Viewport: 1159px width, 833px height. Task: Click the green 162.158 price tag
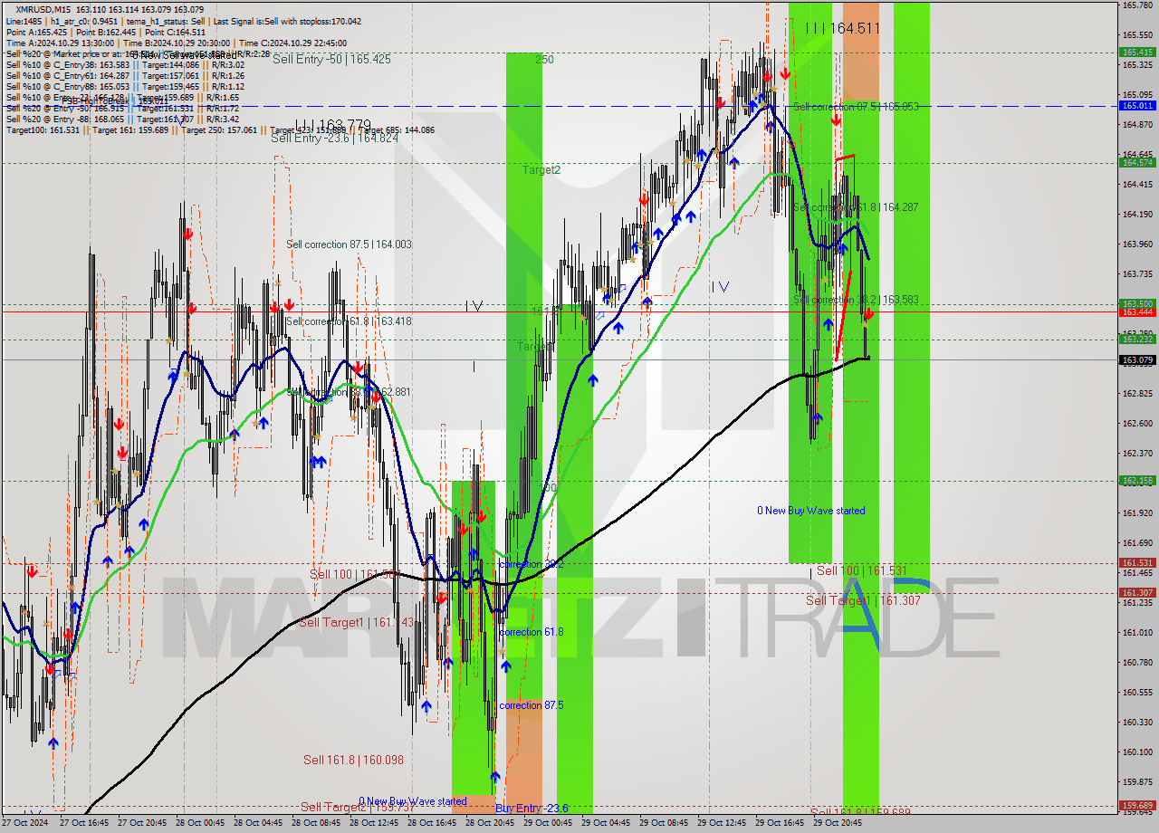pos(1137,481)
